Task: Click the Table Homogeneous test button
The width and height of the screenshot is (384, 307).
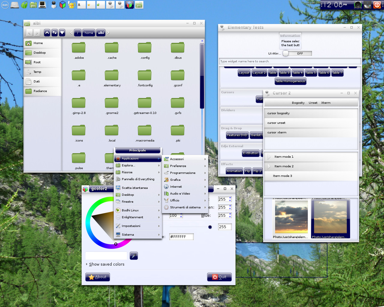Action: coord(290,81)
